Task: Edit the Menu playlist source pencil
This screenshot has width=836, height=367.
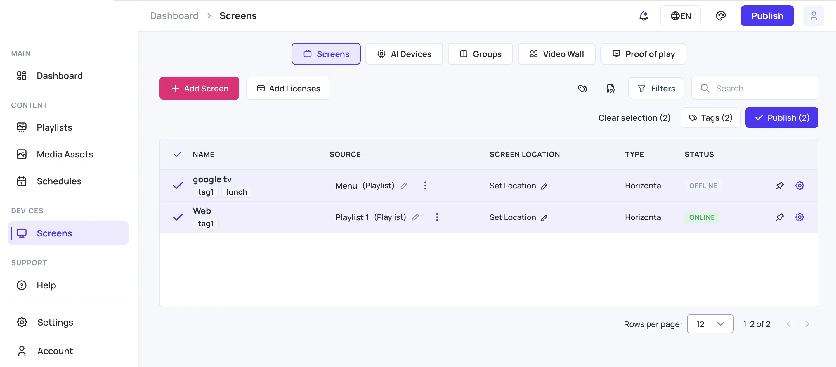Action: [404, 186]
